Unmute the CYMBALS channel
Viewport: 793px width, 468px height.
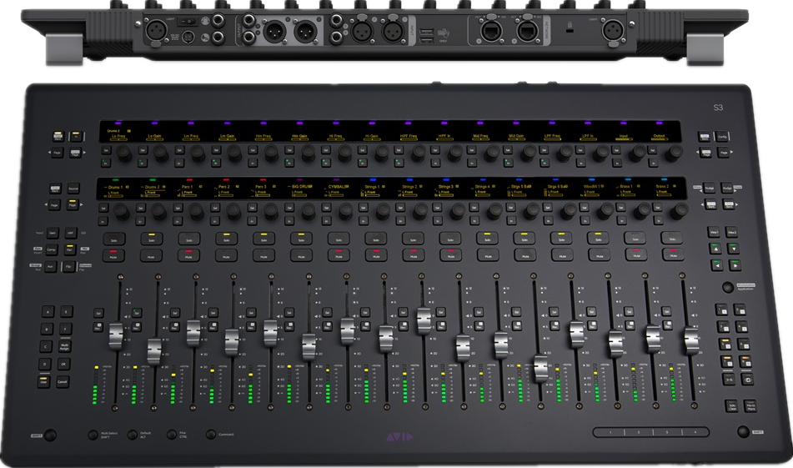(339, 255)
